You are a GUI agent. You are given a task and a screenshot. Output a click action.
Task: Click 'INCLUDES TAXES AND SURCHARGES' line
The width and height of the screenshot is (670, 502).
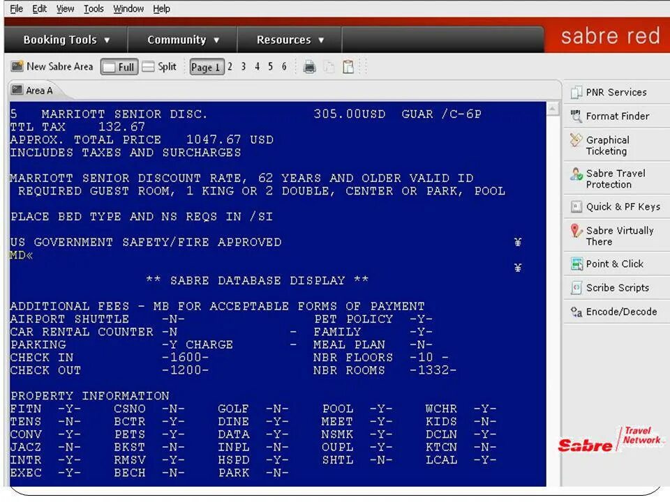(x=126, y=153)
